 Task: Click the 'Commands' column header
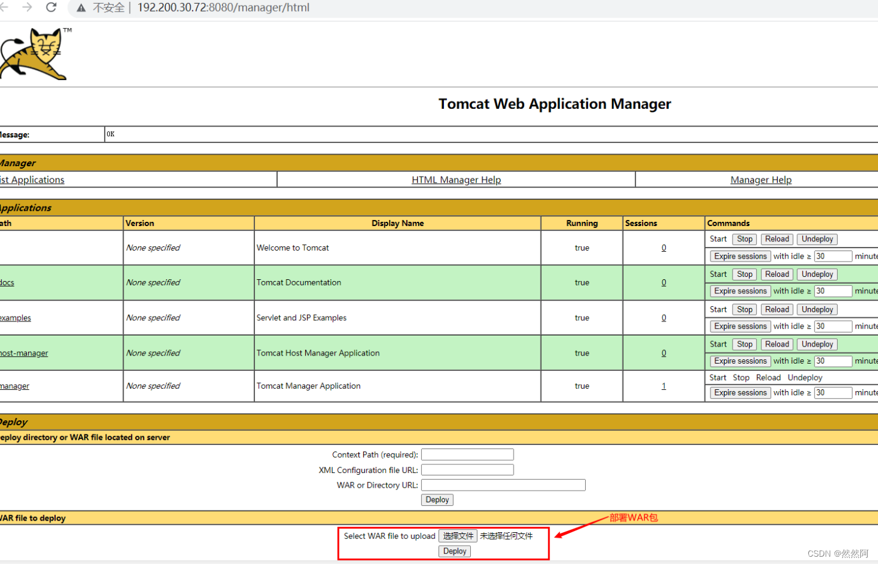[x=792, y=223]
